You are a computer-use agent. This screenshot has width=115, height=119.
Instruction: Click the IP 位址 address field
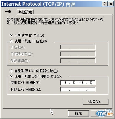pyautogui.click(x=78, y=47)
